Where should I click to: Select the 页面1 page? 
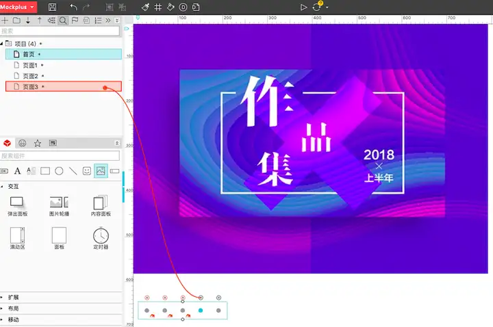(x=64, y=65)
